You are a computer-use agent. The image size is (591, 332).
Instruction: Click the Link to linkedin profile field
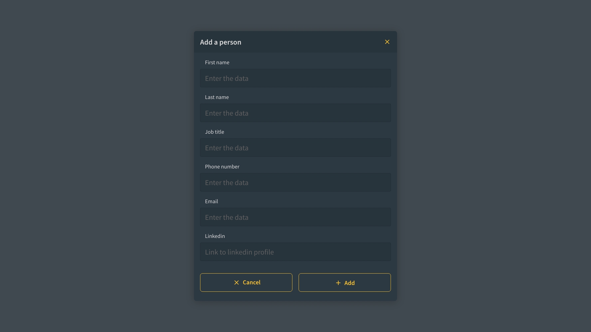[x=295, y=252]
